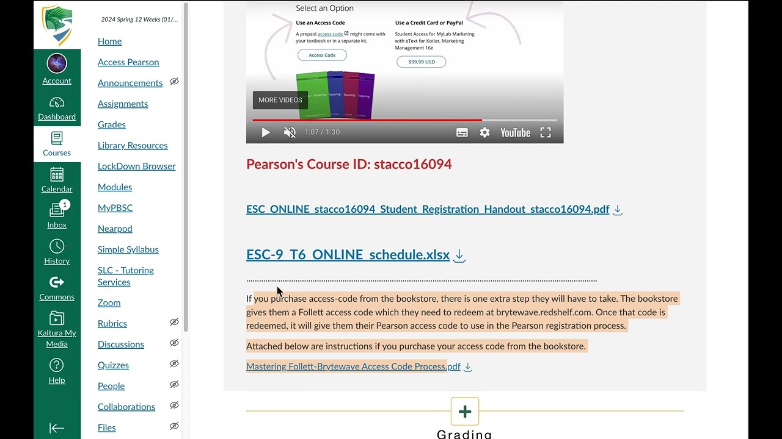
Task: Open the Commons icon
Action: point(57,282)
